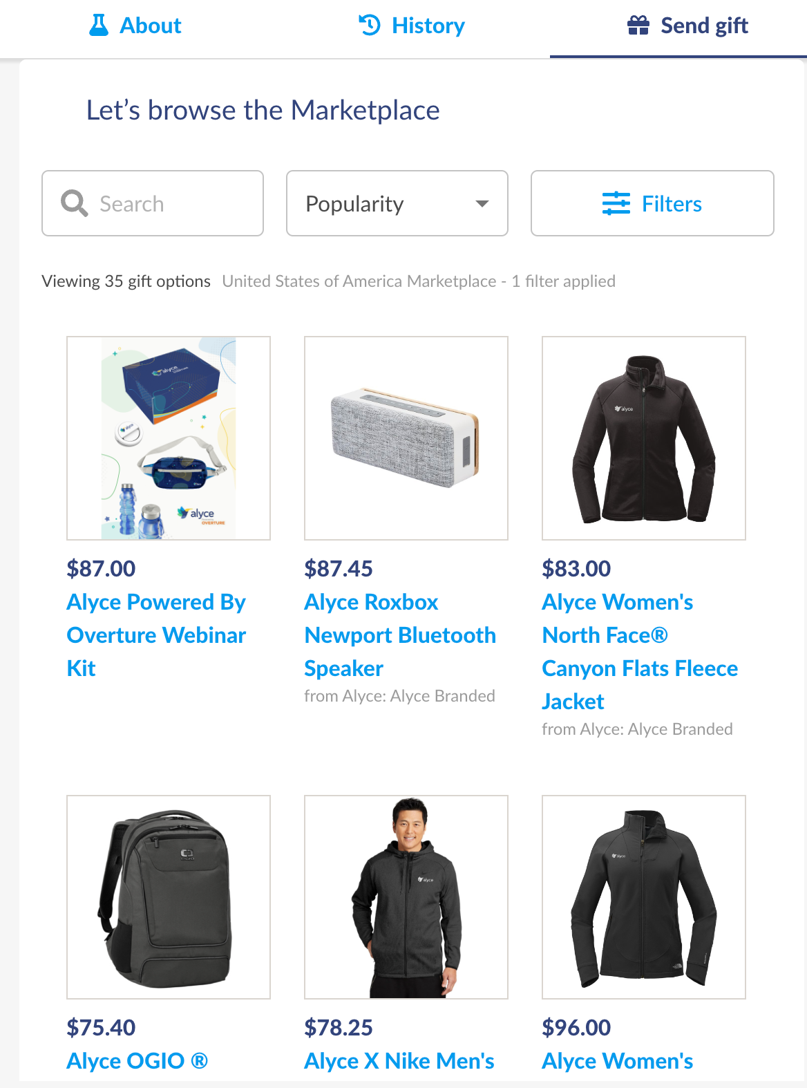Screen dimensions: 807x1088
Task: Open the About tab
Action: pyautogui.click(x=135, y=26)
